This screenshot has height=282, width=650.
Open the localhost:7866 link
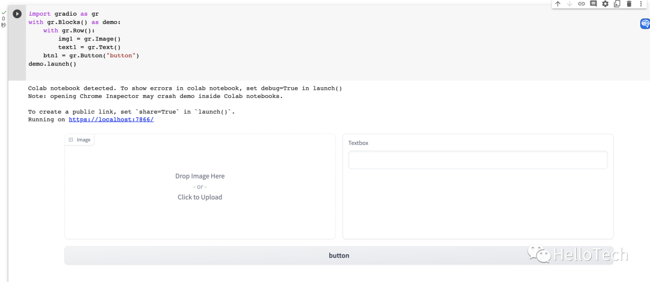(x=111, y=120)
